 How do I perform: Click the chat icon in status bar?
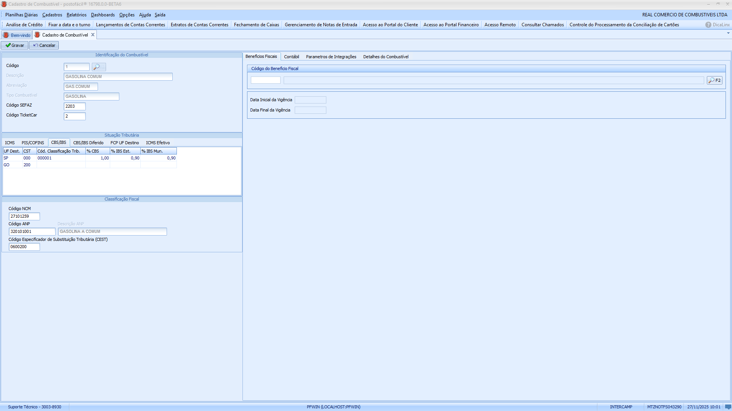pos(728,407)
